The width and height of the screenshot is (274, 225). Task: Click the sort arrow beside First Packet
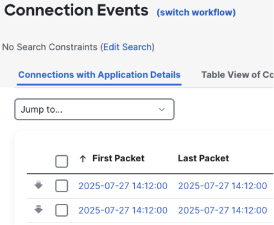pyautogui.click(x=83, y=159)
